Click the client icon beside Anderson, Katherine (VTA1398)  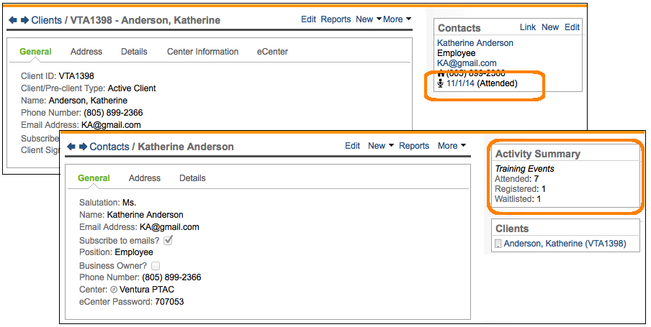coord(498,244)
